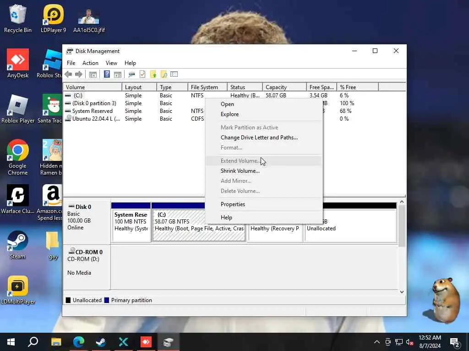Toggle the Show/Hide Console Tree toolbar icon
Screen dimensions: 469x351
click(x=93, y=74)
